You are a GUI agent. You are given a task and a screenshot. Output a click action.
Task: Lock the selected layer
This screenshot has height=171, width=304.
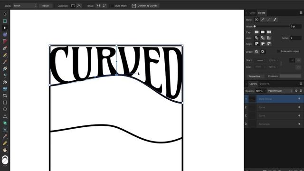301,91
